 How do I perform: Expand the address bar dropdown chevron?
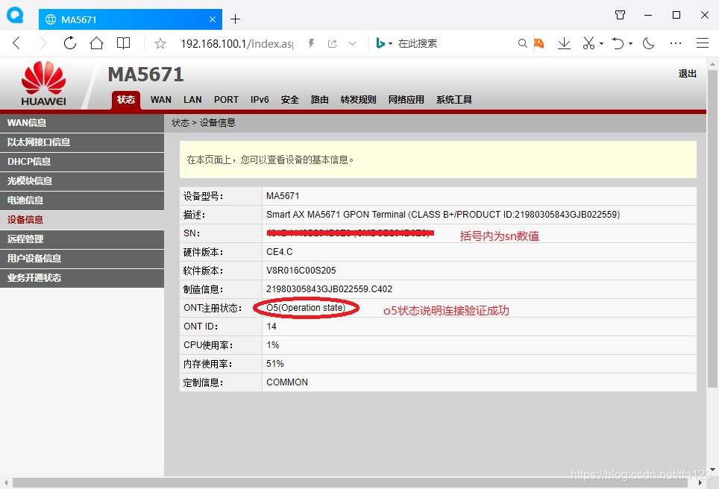[352, 43]
